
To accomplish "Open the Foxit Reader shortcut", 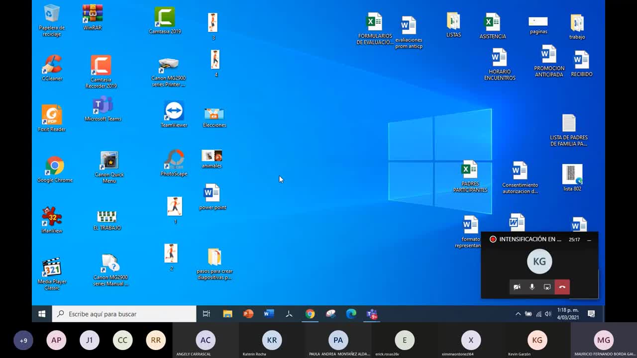I will point(52,118).
